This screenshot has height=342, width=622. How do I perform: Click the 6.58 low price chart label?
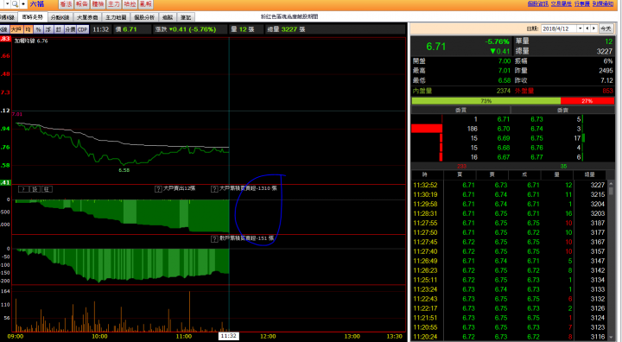point(124,170)
